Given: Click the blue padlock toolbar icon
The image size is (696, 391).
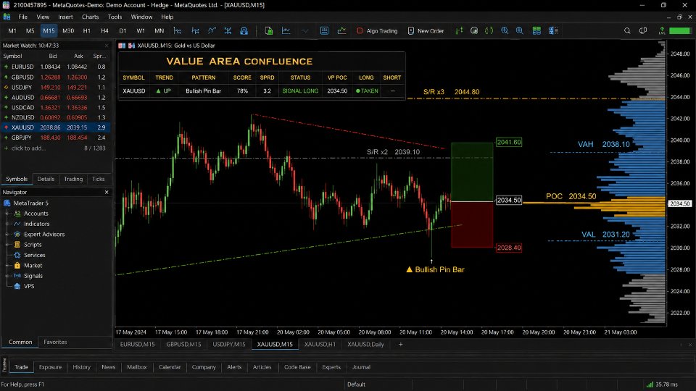Looking at the screenshot, I should [244, 30].
